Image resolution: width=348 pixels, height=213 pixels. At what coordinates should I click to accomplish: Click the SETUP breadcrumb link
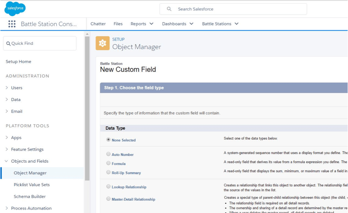(x=118, y=39)
